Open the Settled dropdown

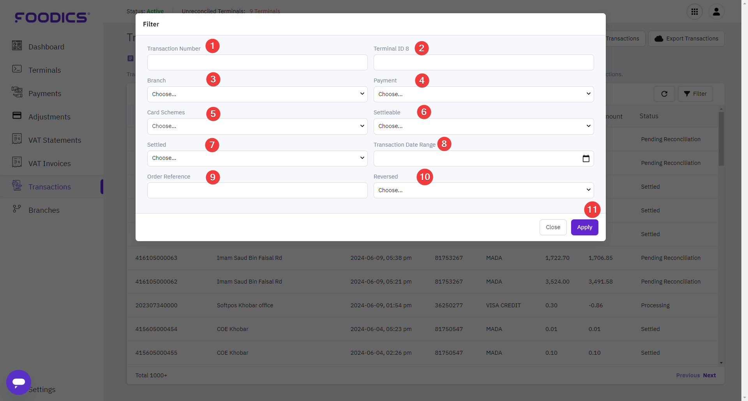(x=257, y=158)
